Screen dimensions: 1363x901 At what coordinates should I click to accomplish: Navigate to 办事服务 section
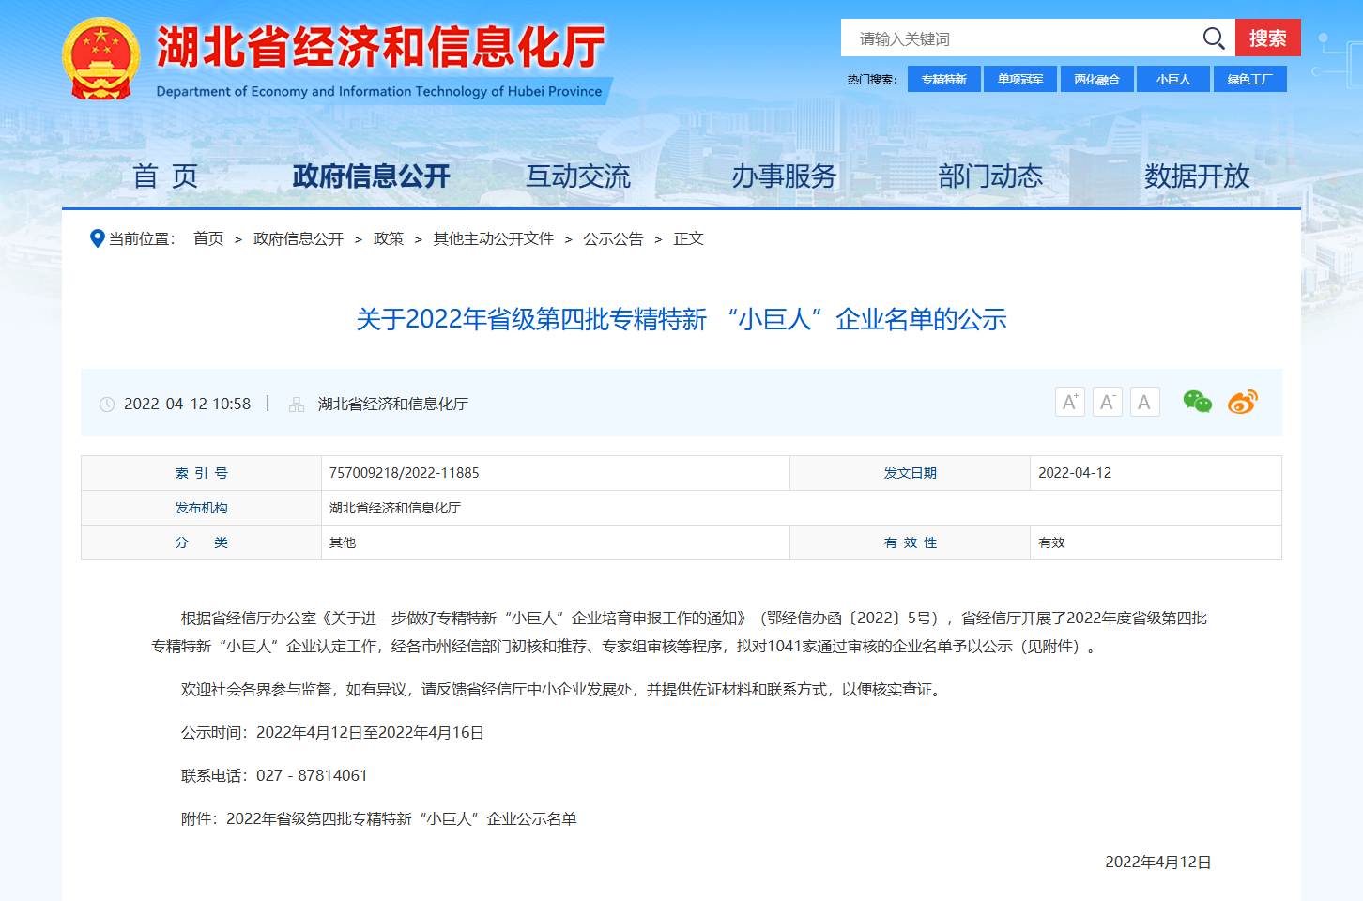(784, 176)
